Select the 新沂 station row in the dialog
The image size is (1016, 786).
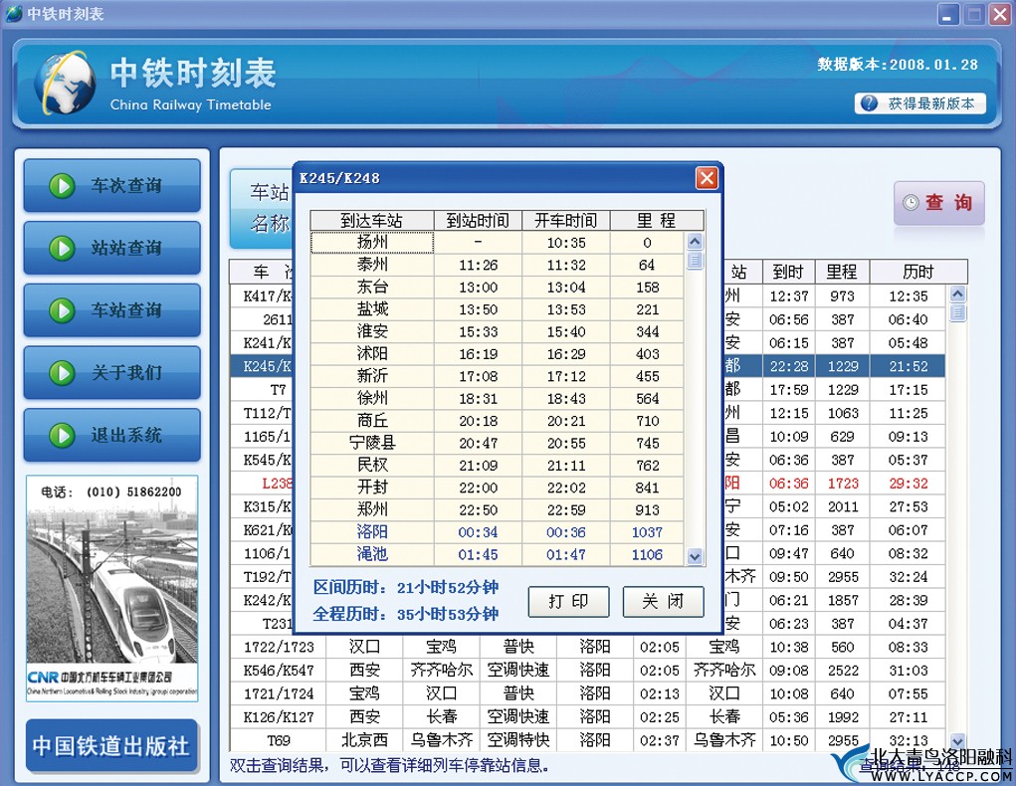[x=497, y=376]
